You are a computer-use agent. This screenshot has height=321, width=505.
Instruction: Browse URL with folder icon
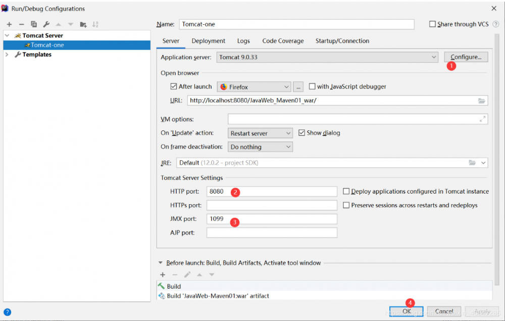click(x=481, y=101)
